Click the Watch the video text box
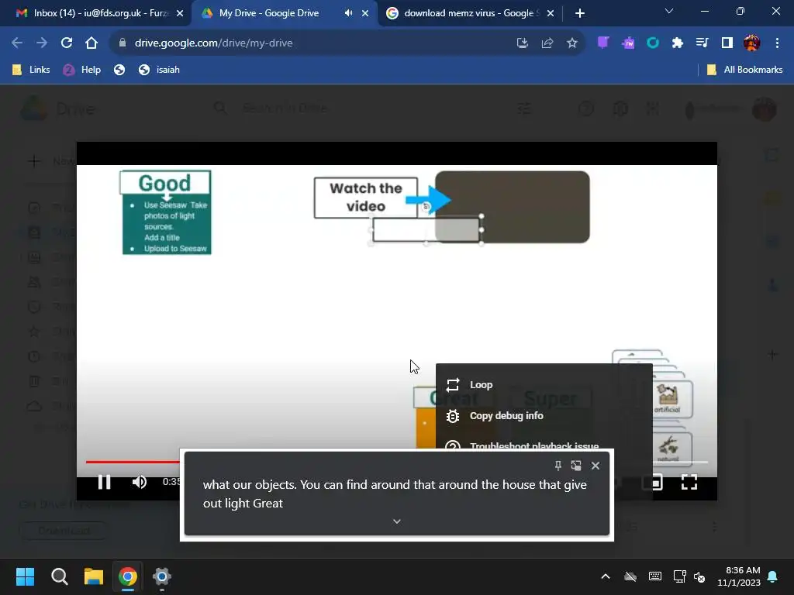This screenshot has width=794, height=595. point(366,198)
